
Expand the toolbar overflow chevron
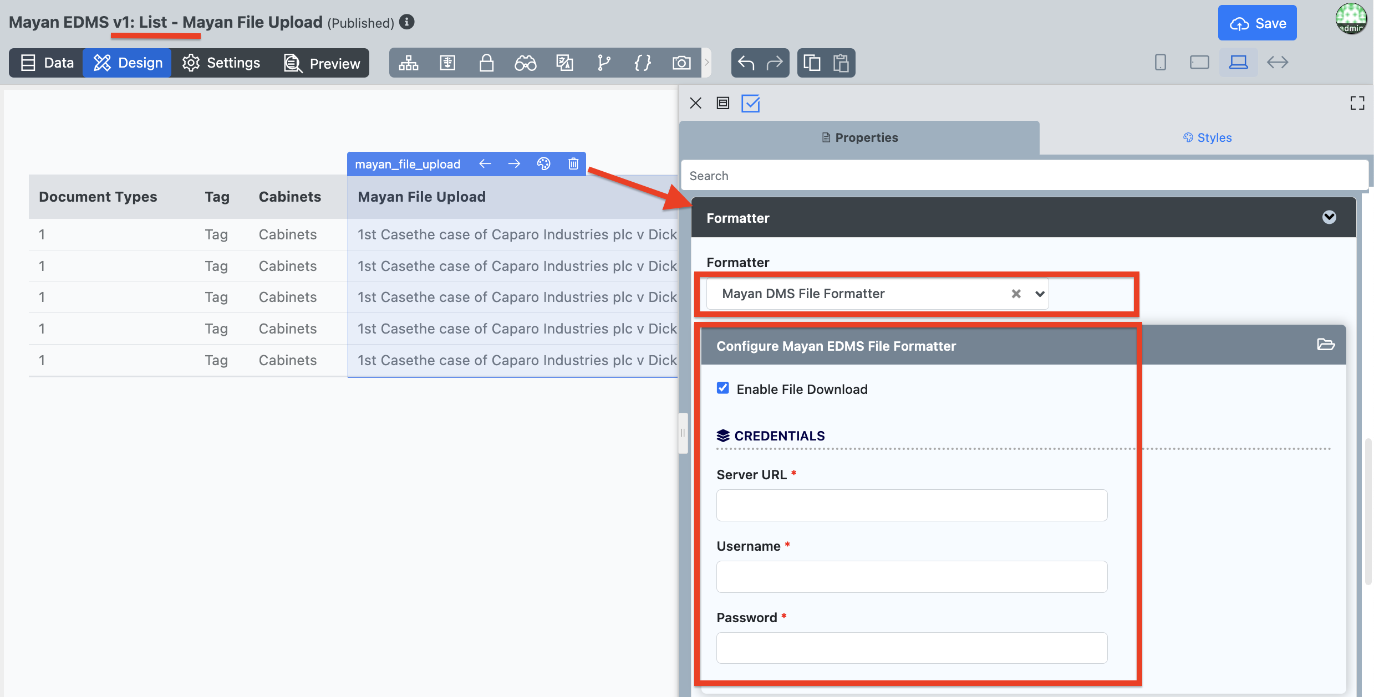point(706,62)
